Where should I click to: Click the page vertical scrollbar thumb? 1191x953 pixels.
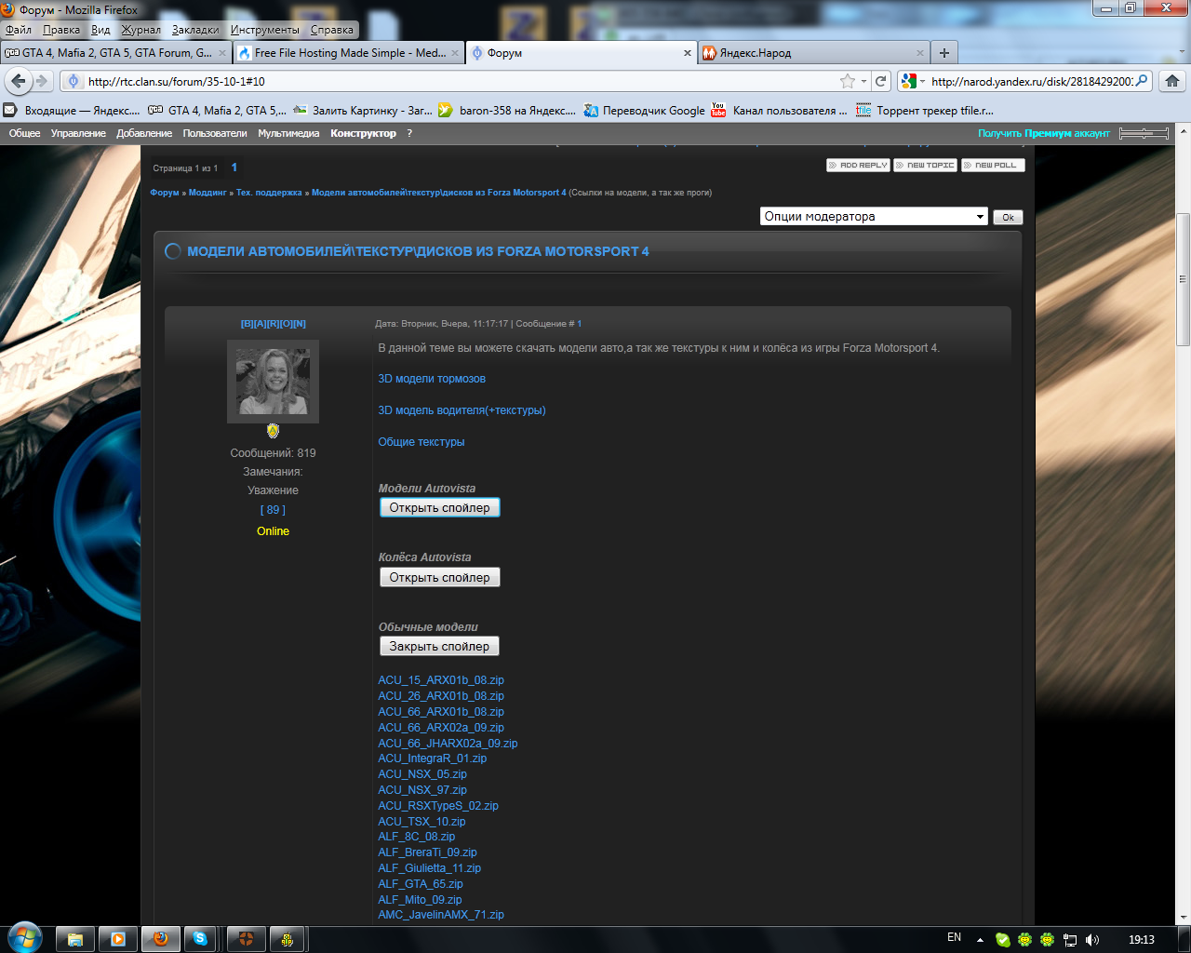tap(1183, 278)
